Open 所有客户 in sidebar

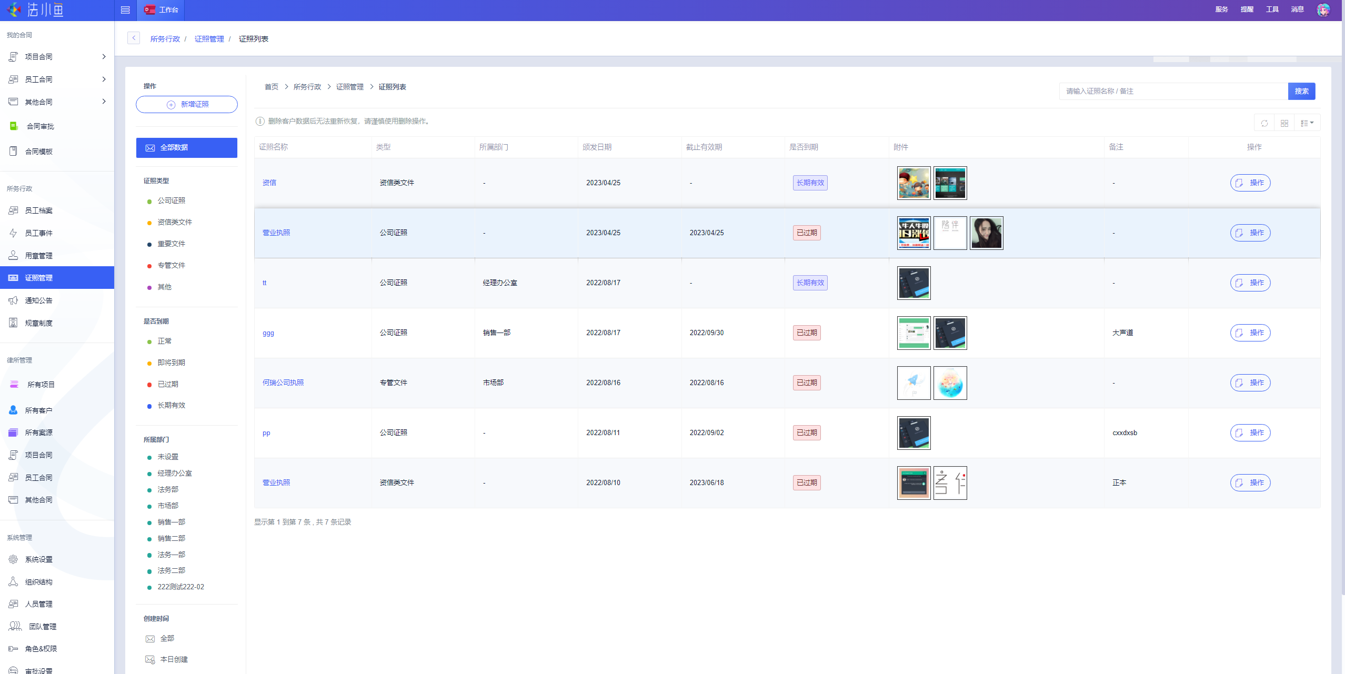(38, 410)
